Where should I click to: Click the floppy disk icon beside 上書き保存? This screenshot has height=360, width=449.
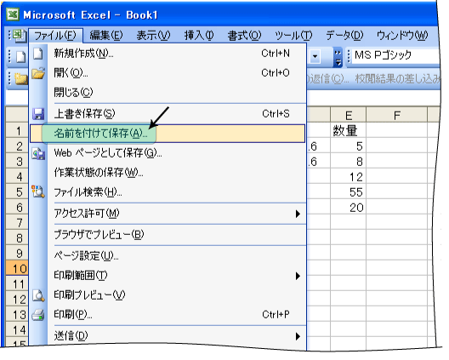pos(38,114)
